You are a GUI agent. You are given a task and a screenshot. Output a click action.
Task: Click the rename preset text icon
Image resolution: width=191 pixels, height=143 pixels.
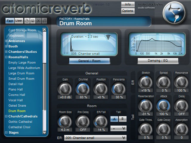[x=44, y=21]
